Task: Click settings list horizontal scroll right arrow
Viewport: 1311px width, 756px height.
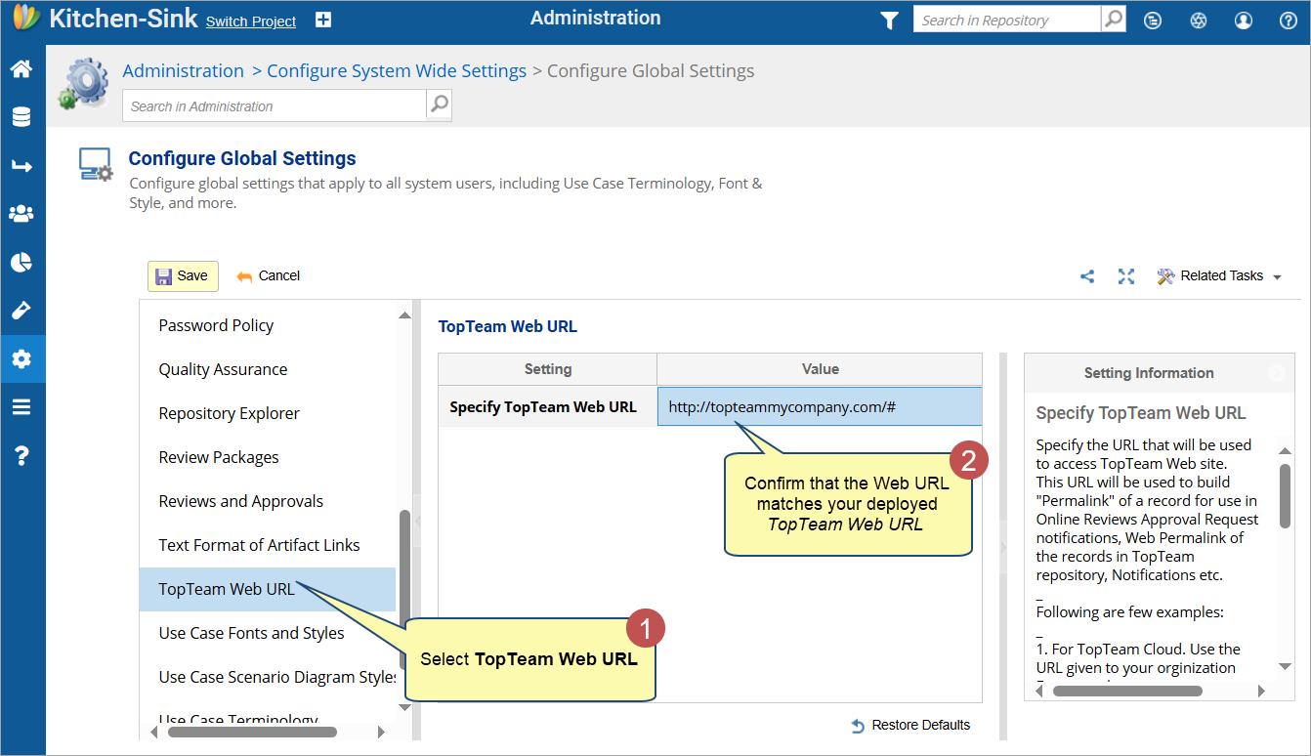Action: tap(381, 732)
